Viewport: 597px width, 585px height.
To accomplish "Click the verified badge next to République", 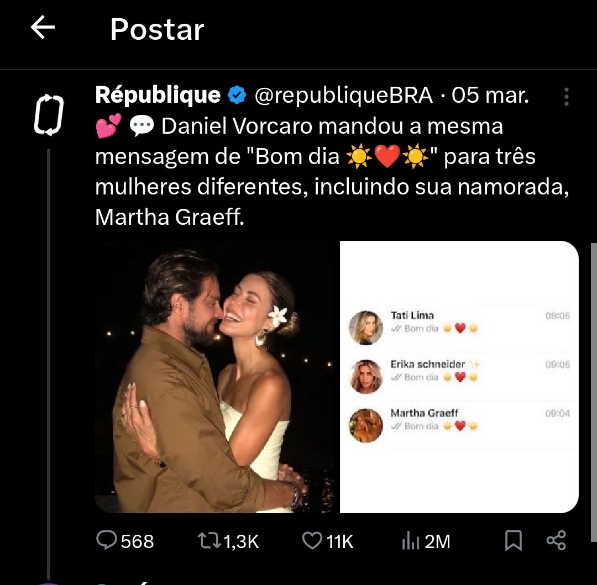I will (x=237, y=95).
